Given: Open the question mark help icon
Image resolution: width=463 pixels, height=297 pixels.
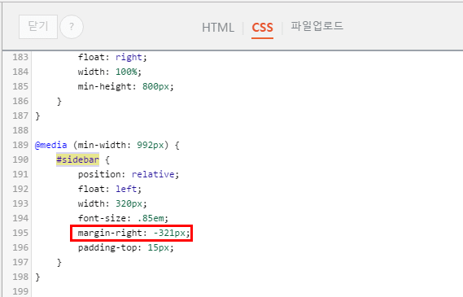Looking at the screenshot, I should (72, 27).
